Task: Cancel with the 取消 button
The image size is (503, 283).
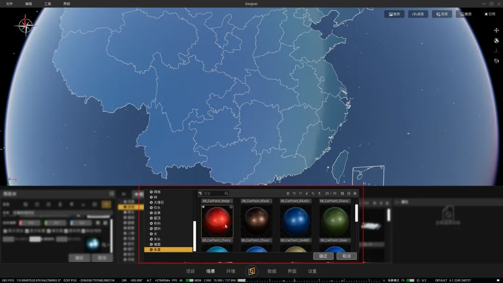Action: click(x=347, y=256)
